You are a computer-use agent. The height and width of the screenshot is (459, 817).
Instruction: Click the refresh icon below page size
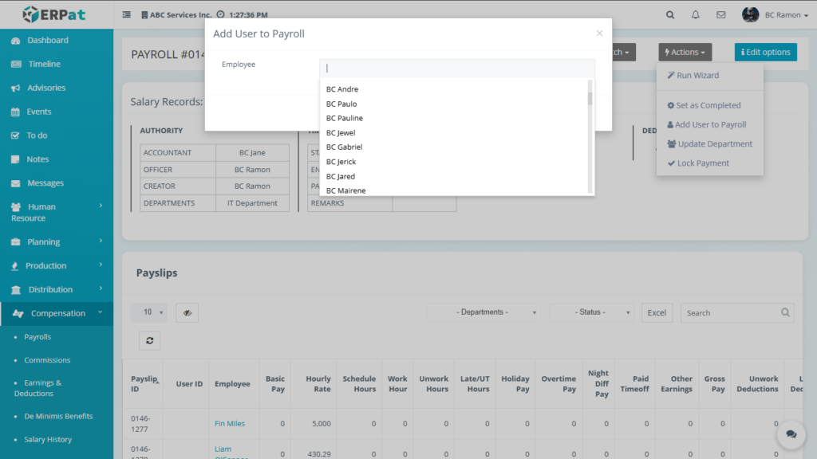coord(149,340)
